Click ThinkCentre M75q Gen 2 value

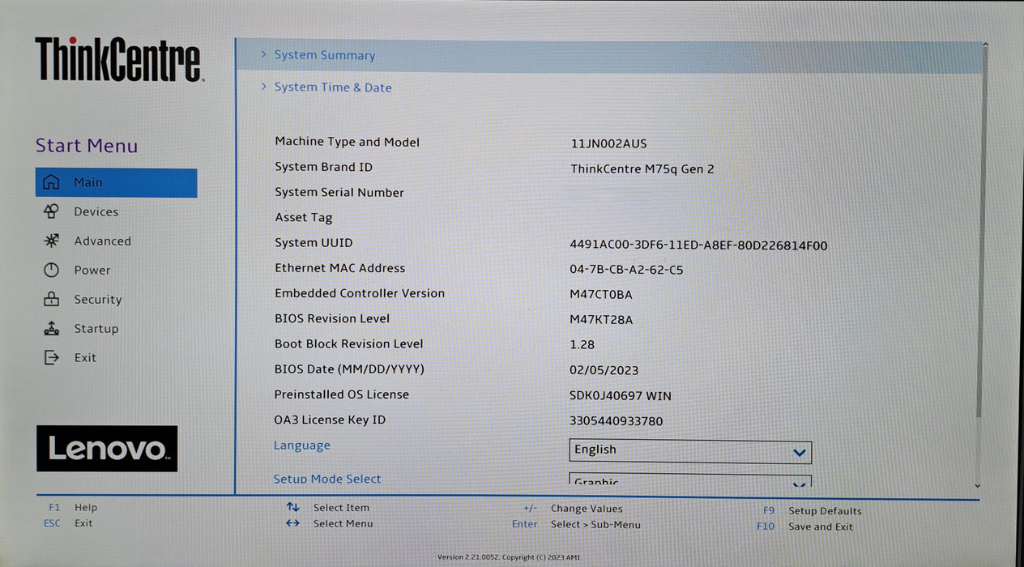coord(642,169)
